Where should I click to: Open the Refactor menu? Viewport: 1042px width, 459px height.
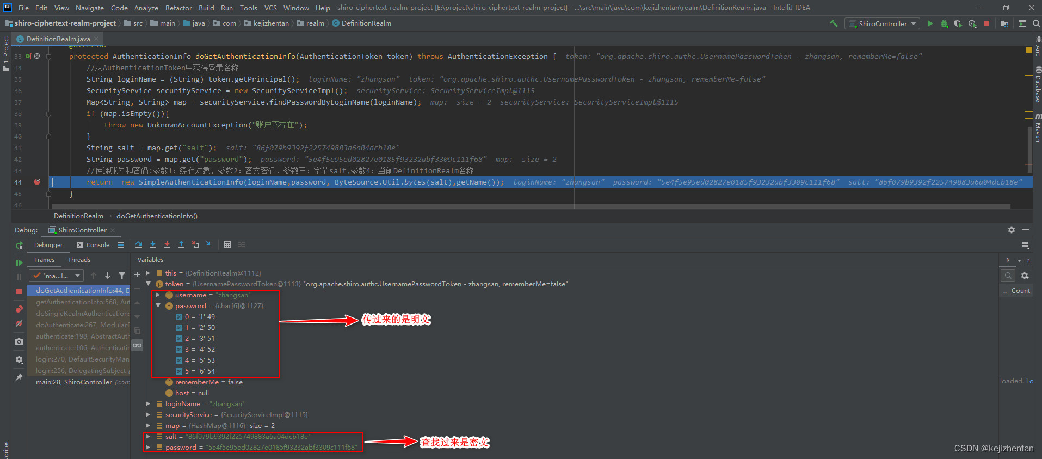178,8
